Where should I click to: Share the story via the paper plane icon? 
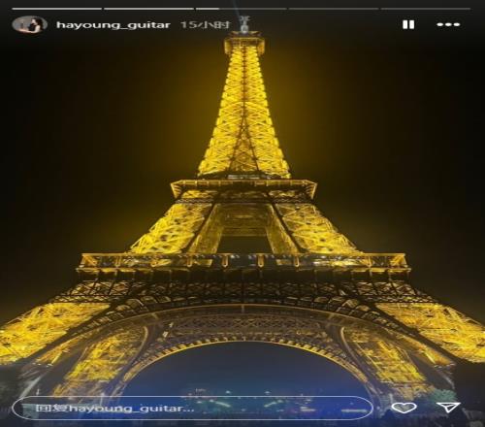coord(448,408)
